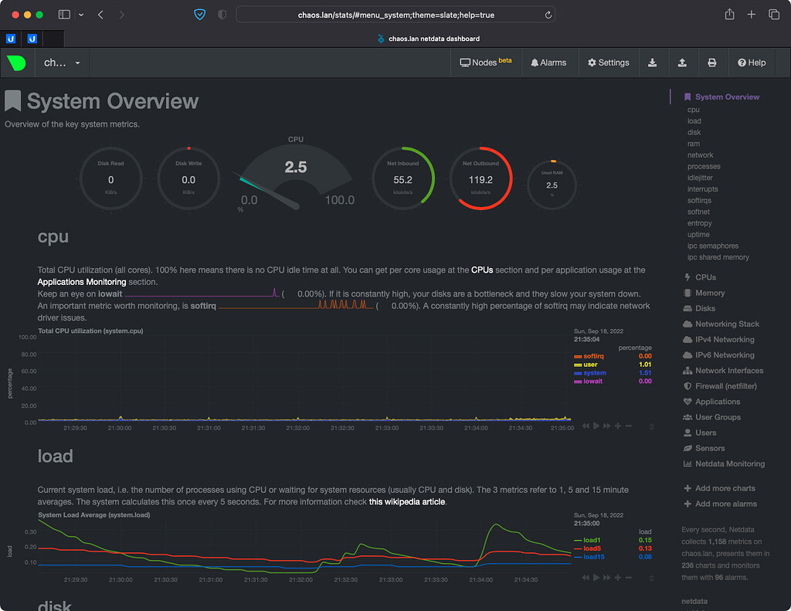Jump to cpu in the sidebar
The width and height of the screenshot is (791, 611).
[693, 110]
